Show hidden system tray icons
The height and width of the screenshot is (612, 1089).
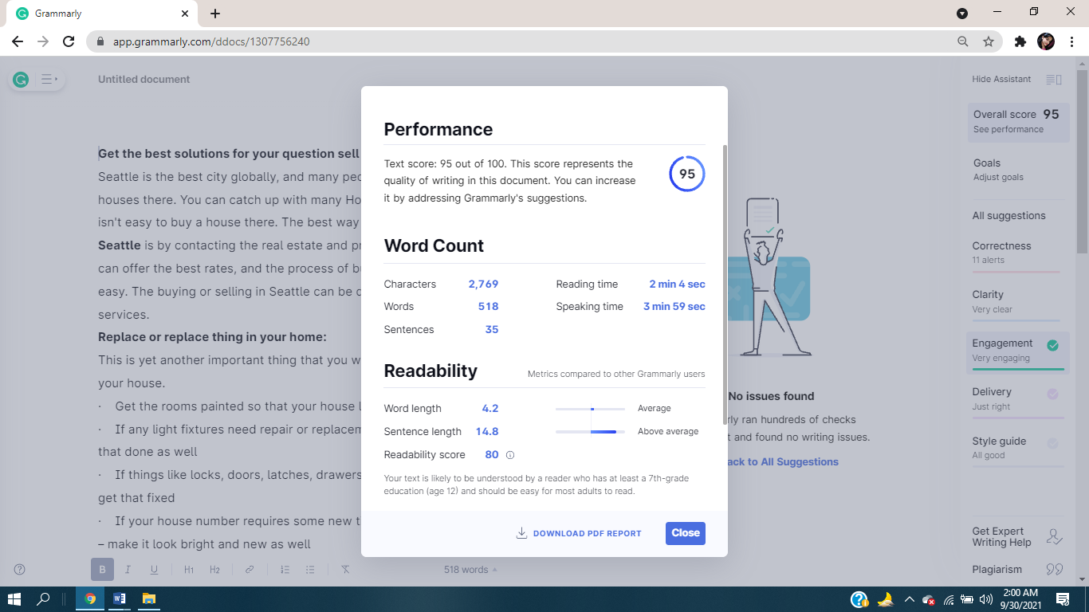[909, 599]
